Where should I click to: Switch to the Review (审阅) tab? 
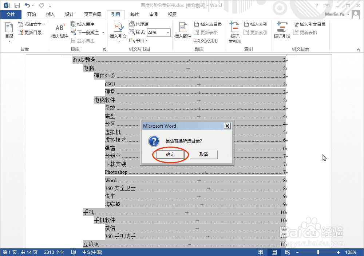tap(154, 15)
